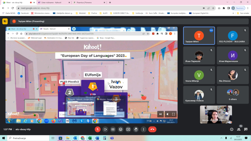Turn on captions (CC)

(x=113, y=129)
